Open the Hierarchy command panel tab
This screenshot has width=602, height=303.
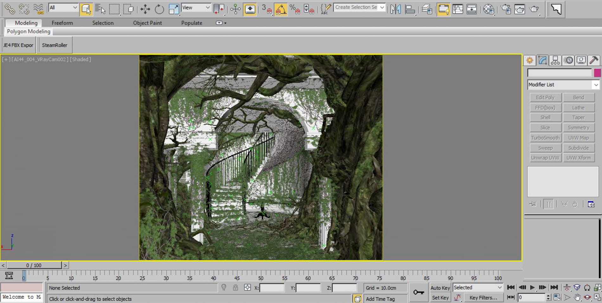coord(555,60)
